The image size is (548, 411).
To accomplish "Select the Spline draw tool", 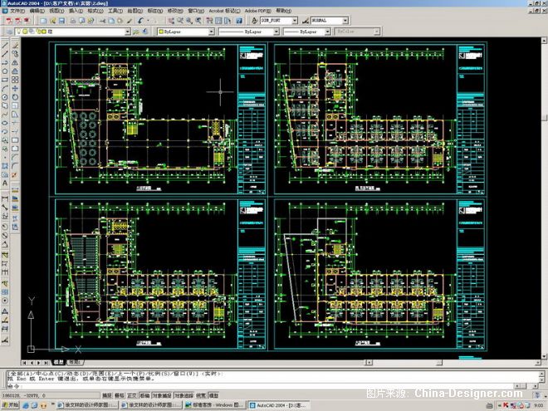I will click(x=5, y=115).
